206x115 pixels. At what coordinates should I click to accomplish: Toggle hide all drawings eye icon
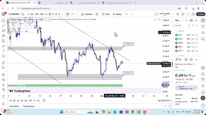coord(3,89)
